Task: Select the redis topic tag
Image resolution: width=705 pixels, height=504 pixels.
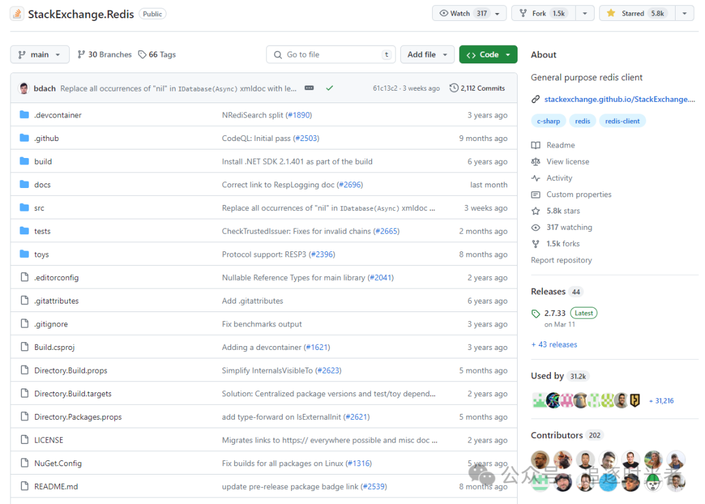Action: [x=582, y=121]
